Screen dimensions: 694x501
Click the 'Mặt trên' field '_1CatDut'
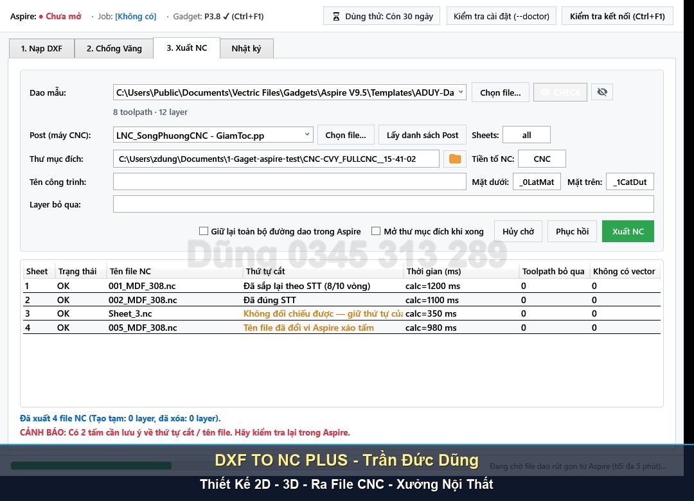pyautogui.click(x=630, y=182)
